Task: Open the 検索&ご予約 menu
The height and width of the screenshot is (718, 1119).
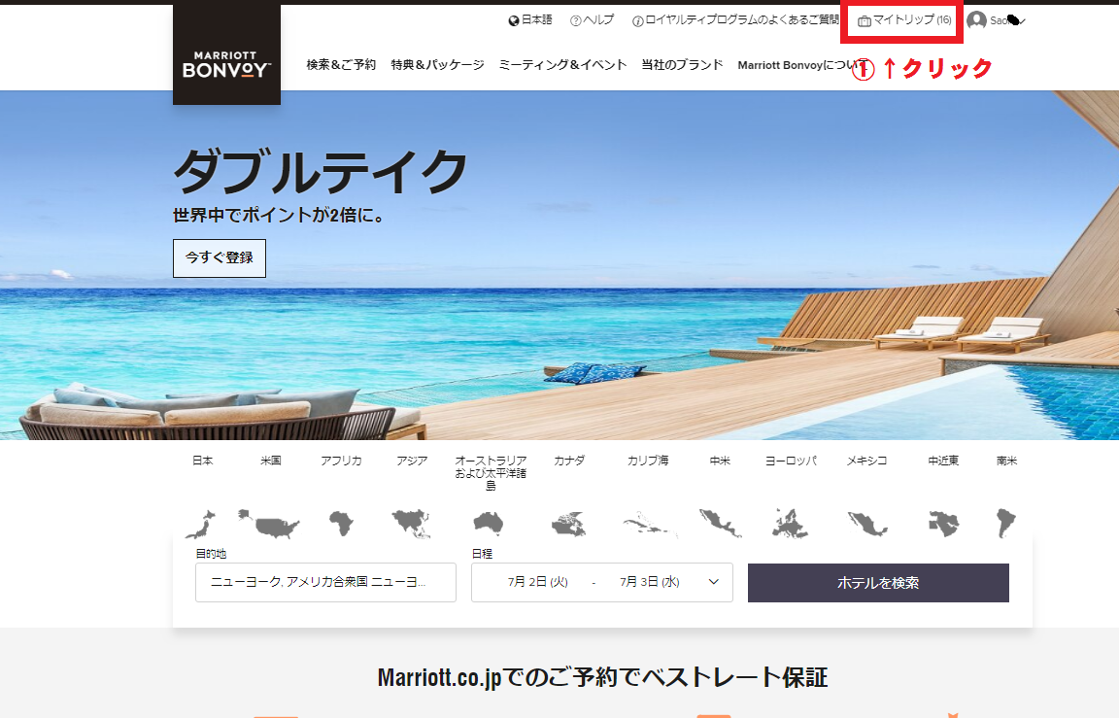Action: point(341,65)
